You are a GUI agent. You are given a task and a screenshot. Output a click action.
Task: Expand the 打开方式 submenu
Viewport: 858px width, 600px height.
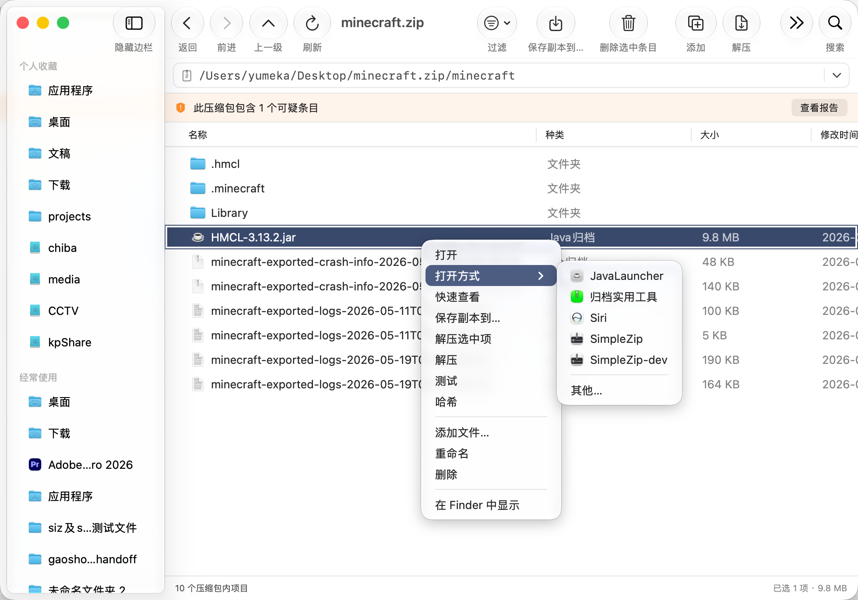(x=491, y=276)
